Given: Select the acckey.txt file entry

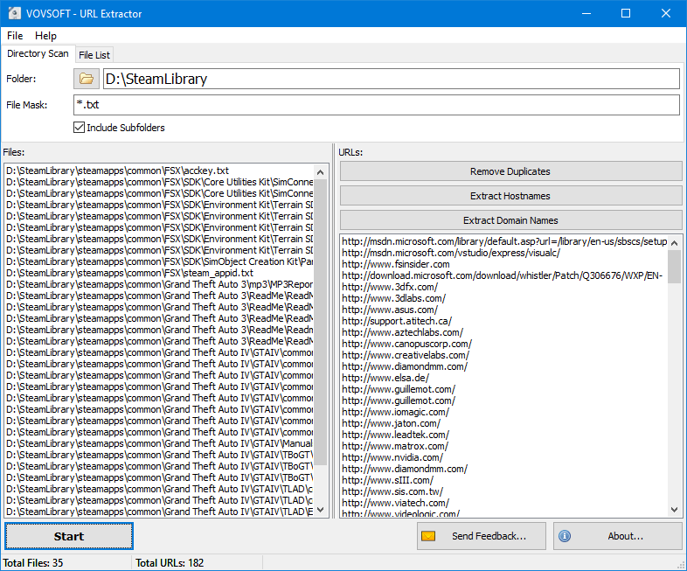Looking at the screenshot, I should coord(117,171).
